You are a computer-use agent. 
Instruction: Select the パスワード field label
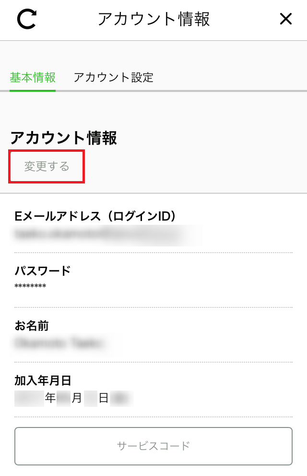[x=43, y=270]
